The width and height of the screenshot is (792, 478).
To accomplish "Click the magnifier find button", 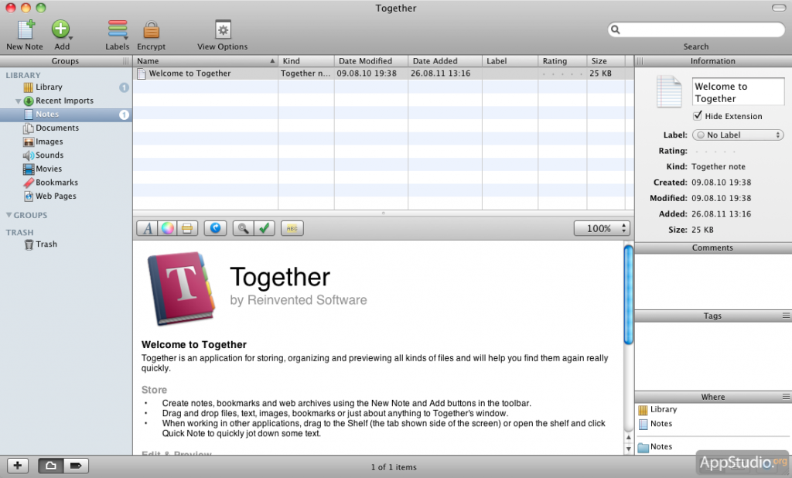I will point(243,228).
